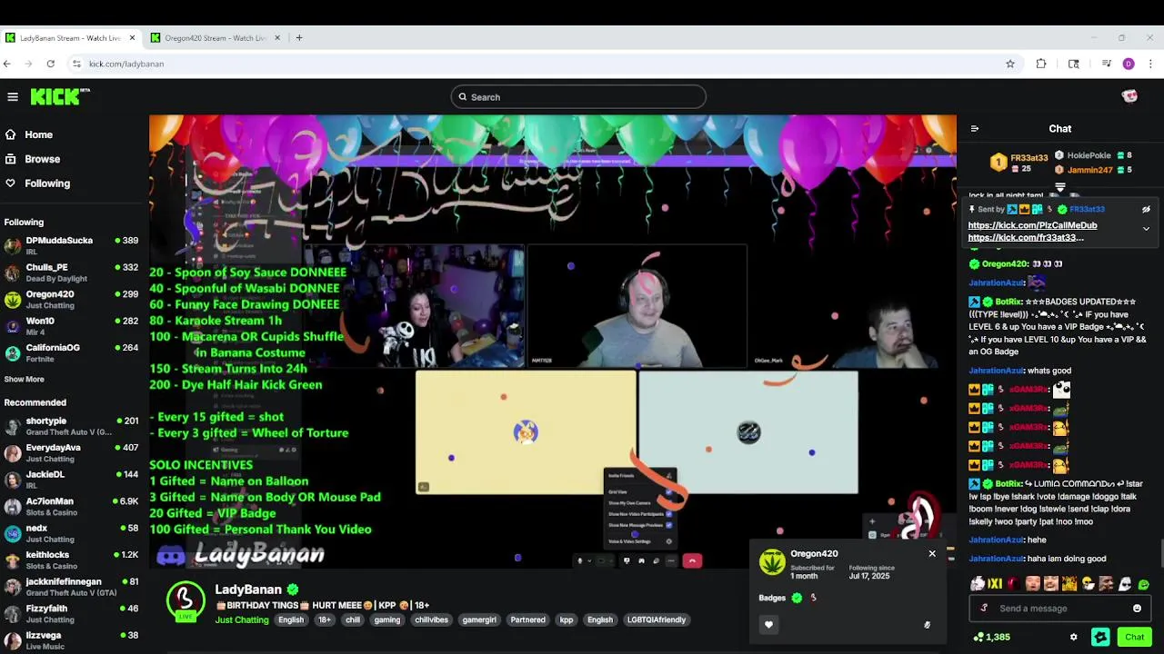Open Chrome three-dot menu

tap(1150, 64)
